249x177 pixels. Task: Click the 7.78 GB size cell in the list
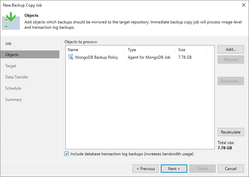185,57
